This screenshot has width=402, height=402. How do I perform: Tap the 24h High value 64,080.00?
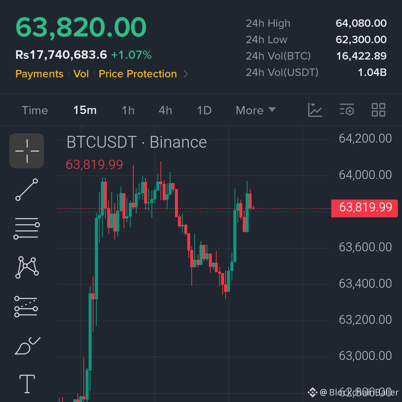click(x=361, y=23)
